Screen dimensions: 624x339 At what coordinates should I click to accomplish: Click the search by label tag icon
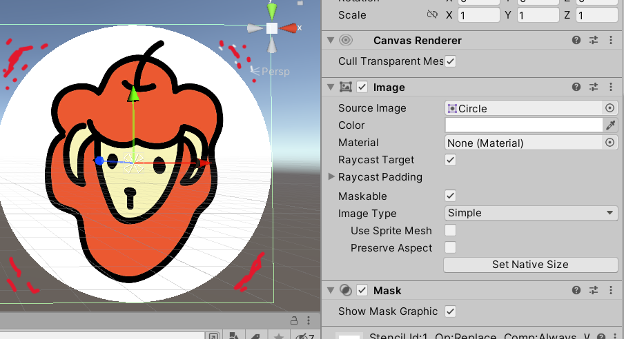(x=255, y=336)
